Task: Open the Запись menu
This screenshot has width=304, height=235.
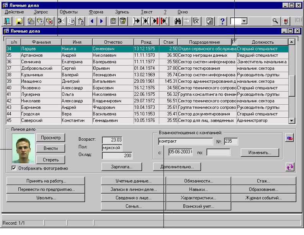Action: [122, 12]
